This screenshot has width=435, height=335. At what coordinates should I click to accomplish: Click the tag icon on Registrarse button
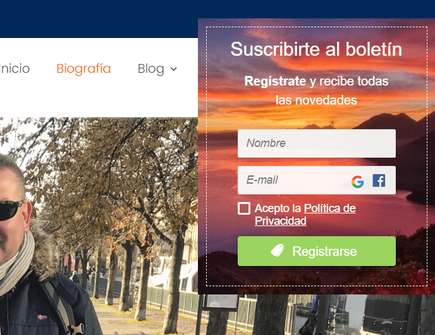277,251
